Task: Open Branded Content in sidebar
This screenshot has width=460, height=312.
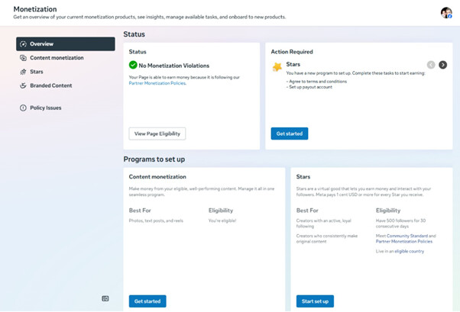Action: pos(66,85)
